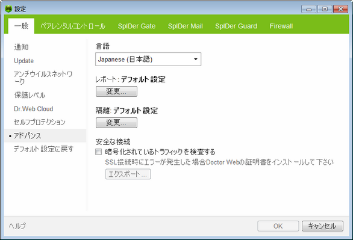Screen dimensions: 353x240
Task: Go to the Firewall tab
Action: pos(281,26)
